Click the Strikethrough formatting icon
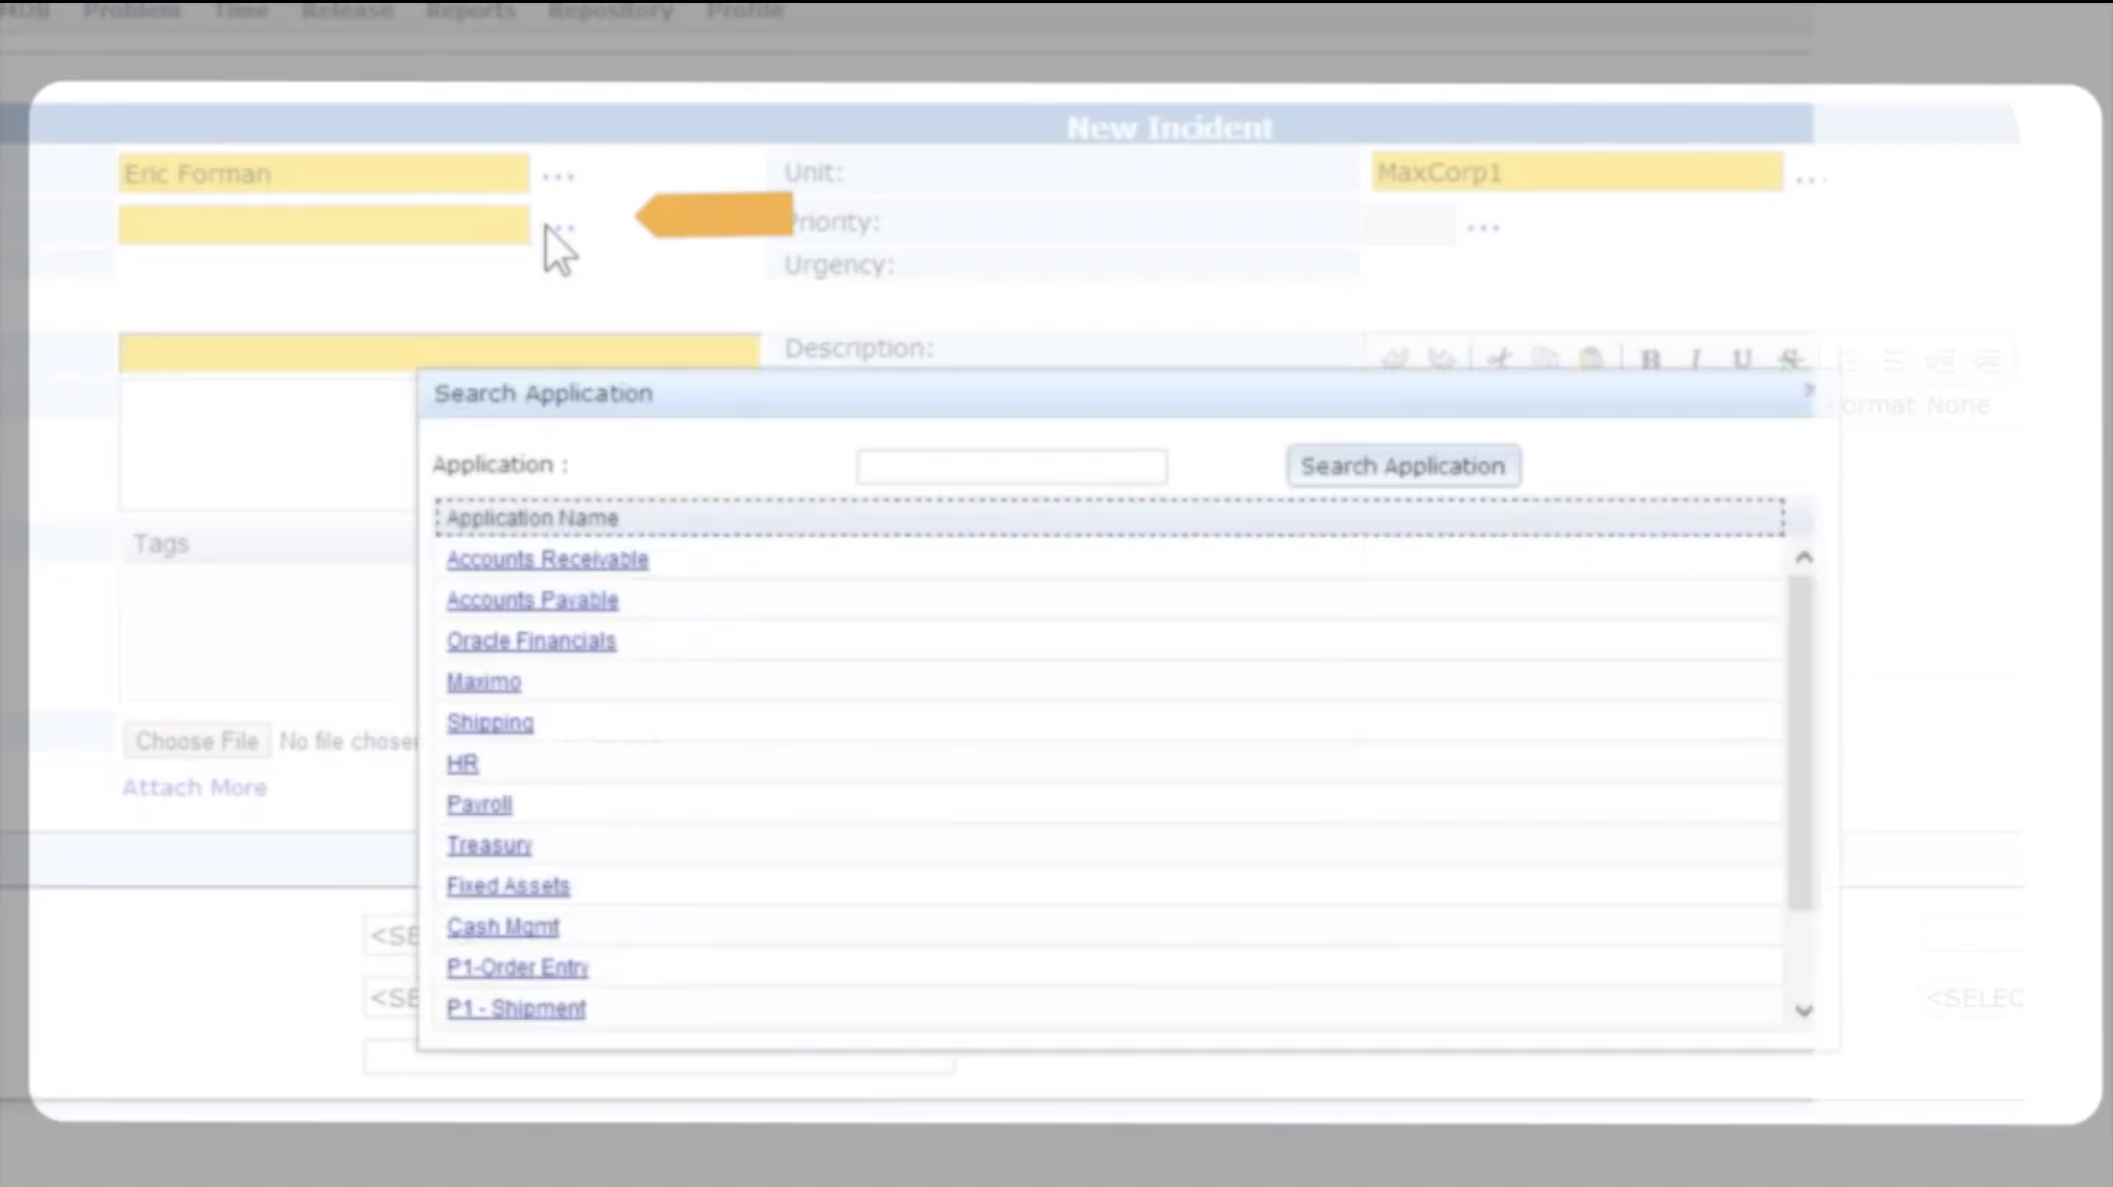This screenshot has height=1187, width=2113. pyautogui.click(x=1789, y=360)
